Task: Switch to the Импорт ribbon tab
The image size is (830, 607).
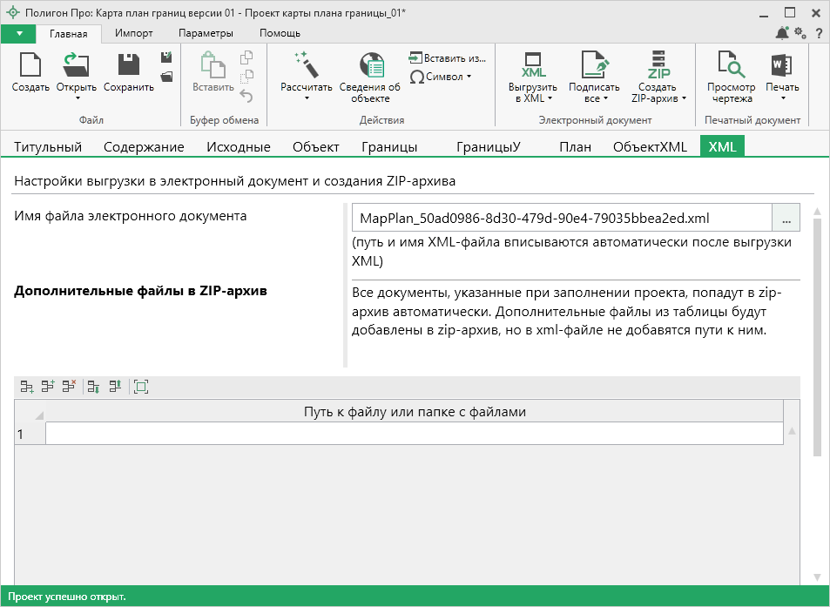Action: 134,33
